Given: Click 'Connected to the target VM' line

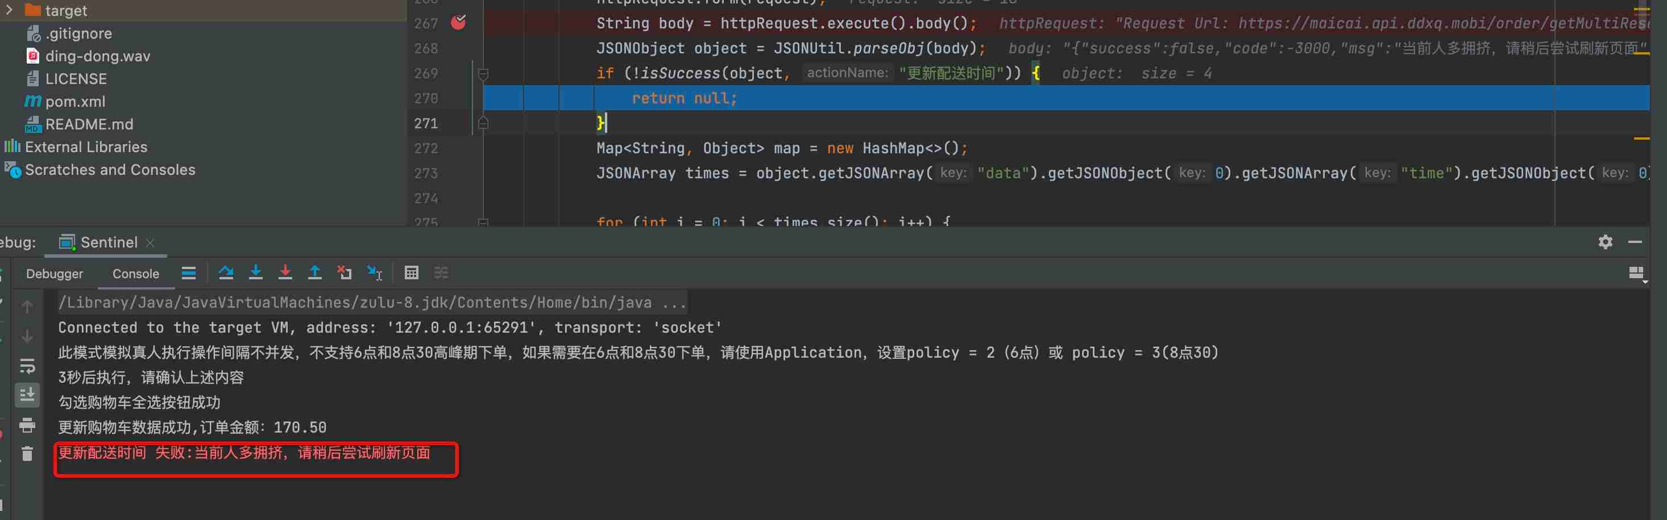Looking at the screenshot, I should (390, 328).
